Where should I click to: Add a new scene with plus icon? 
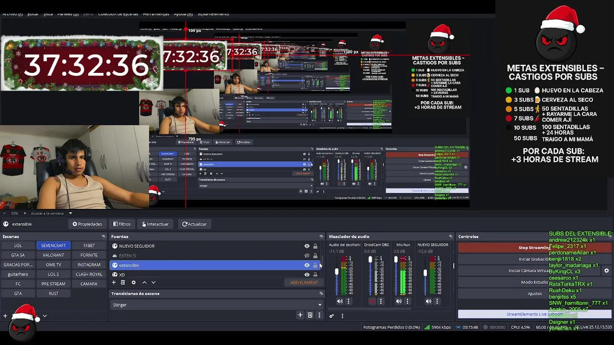click(5, 316)
